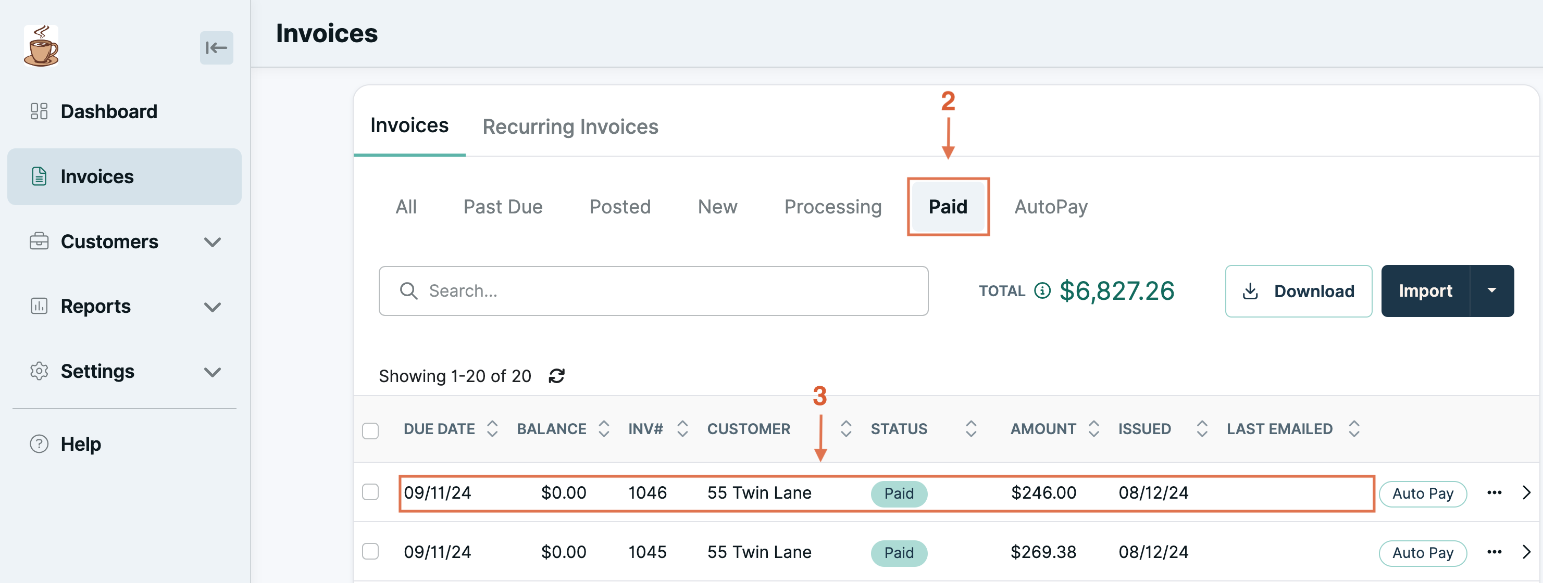Open Invoices in the sidebar
The width and height of the screenshot is (1543, 583).
pyautogui.click(x=124, y=176)
